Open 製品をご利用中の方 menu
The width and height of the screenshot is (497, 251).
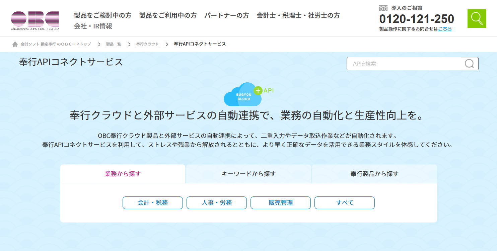(168, 15)
